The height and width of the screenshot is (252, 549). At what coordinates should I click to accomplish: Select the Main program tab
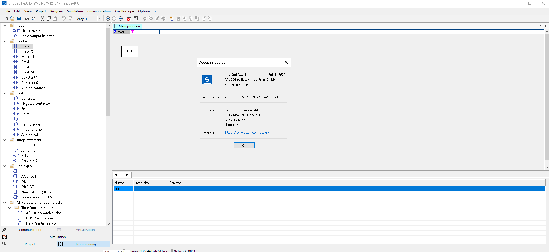(x=127, y=26)
